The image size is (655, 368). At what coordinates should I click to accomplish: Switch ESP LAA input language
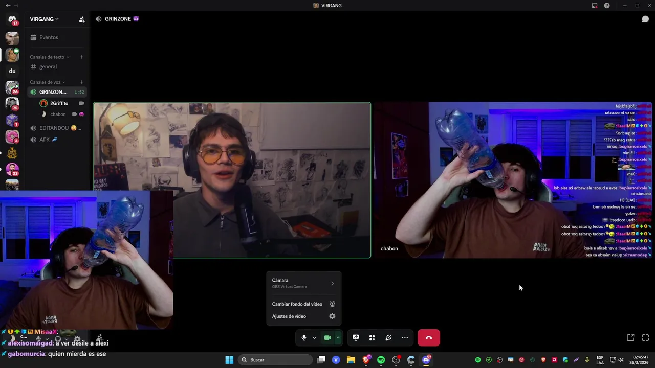click(x=600, y=360)
